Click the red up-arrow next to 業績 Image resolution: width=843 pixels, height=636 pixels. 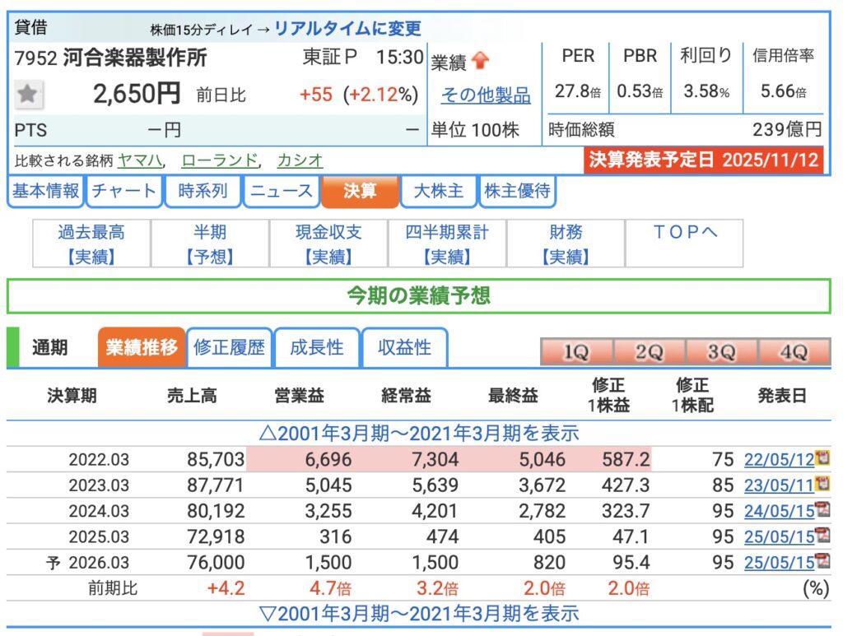[481, 60]
